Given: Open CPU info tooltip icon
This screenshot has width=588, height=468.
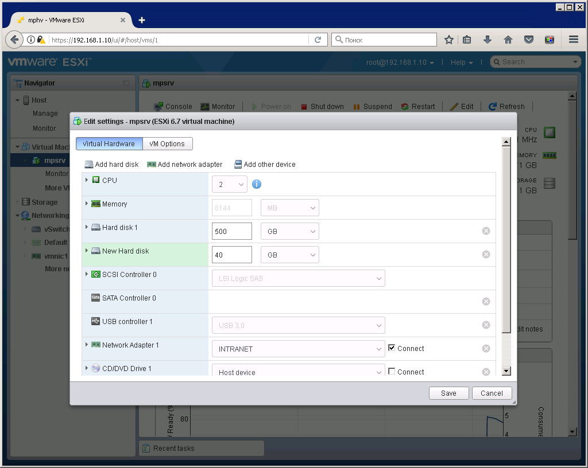Looking at the screenshot, I should click(257, 184).
